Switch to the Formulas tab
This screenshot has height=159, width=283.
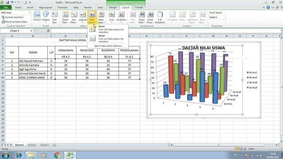coord(63,8)
